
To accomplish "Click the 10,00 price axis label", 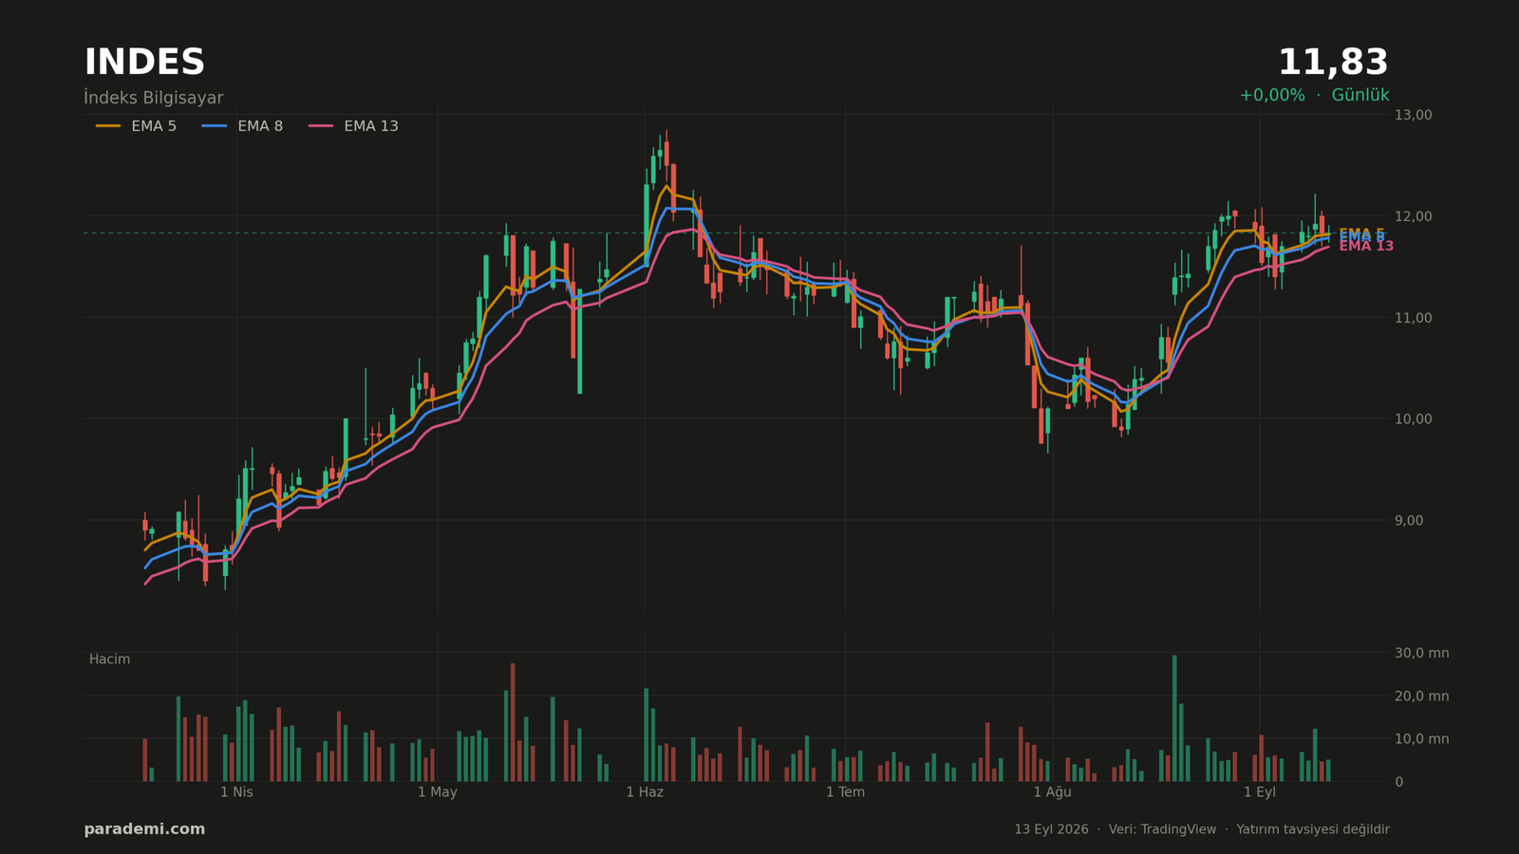I will click(x=1413, y=418).
